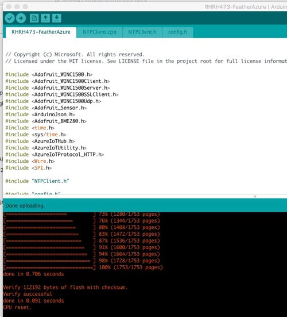
Task: Click the Copyright (c) Microsoft comment line
Action: click(x=75, y=55)
